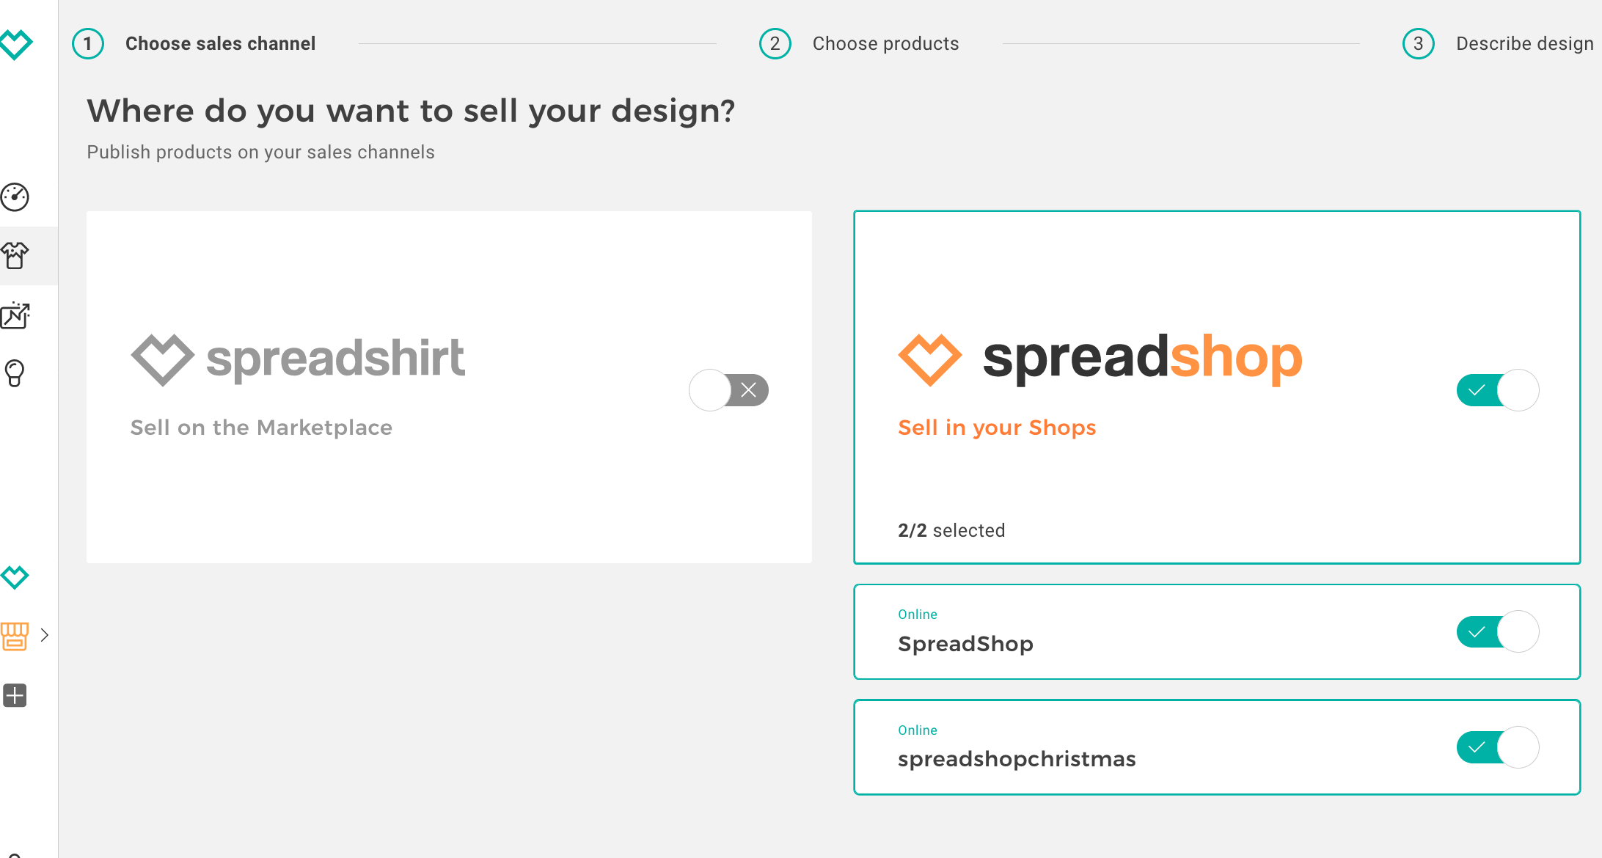Click the Spreadshirt logo at top left
1602x858 pixels.
(x=16, y=44)
